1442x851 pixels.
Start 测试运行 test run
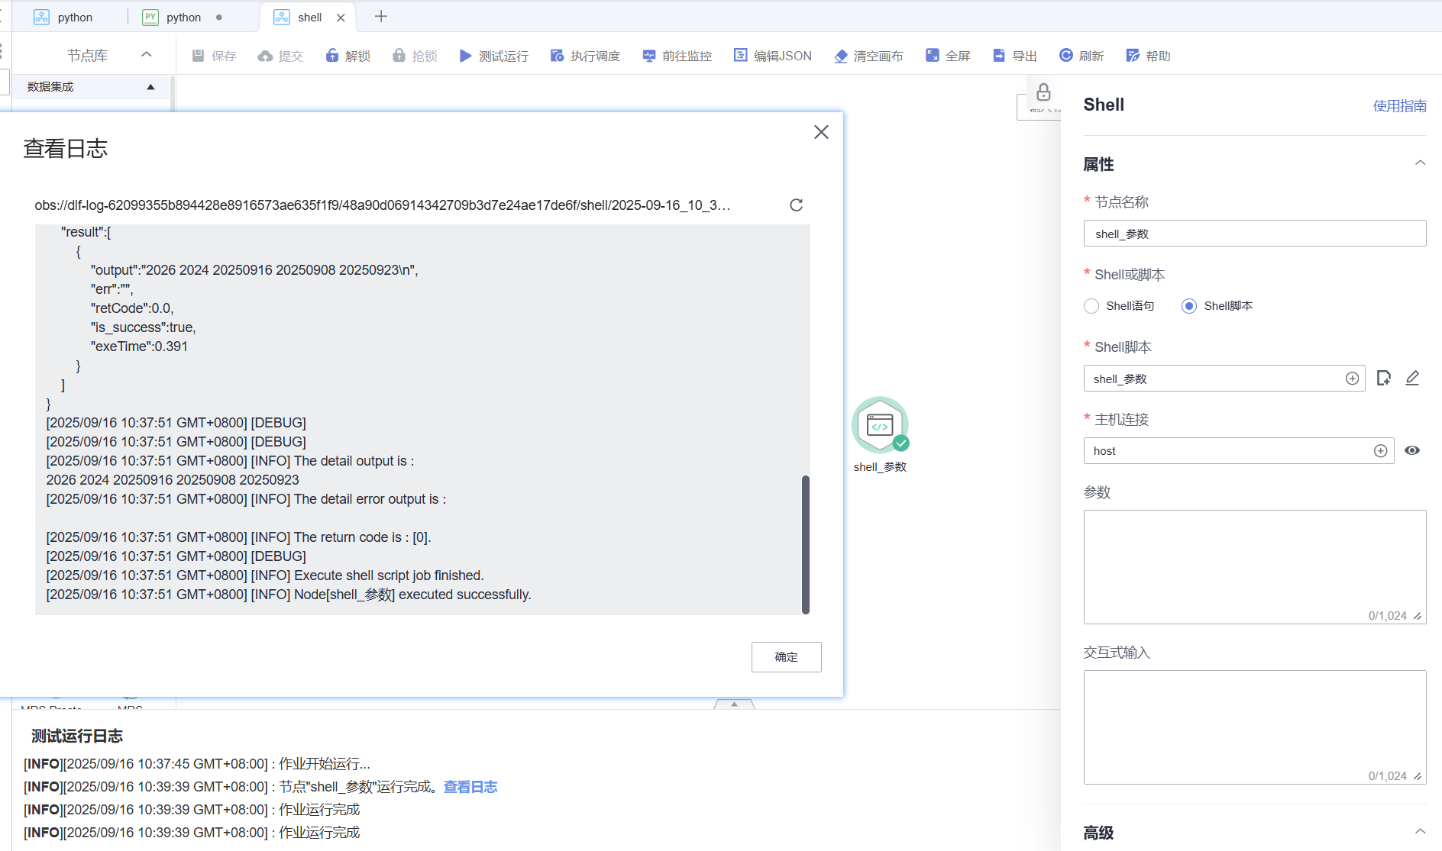pos(493,56)
